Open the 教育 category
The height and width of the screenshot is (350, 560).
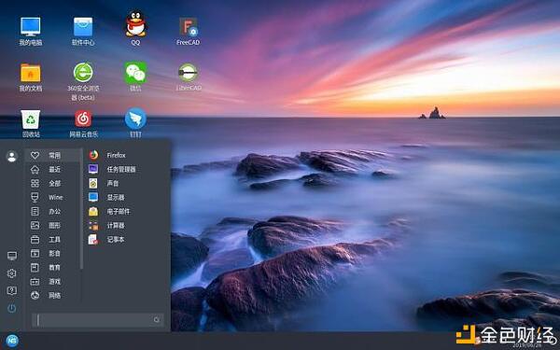pyautogui.click(x=53, y=267)
